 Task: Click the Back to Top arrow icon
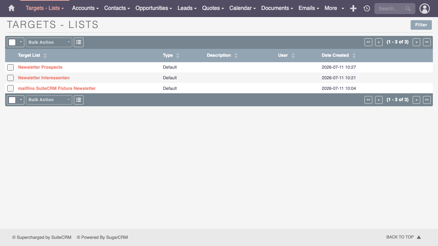[419, 237]
